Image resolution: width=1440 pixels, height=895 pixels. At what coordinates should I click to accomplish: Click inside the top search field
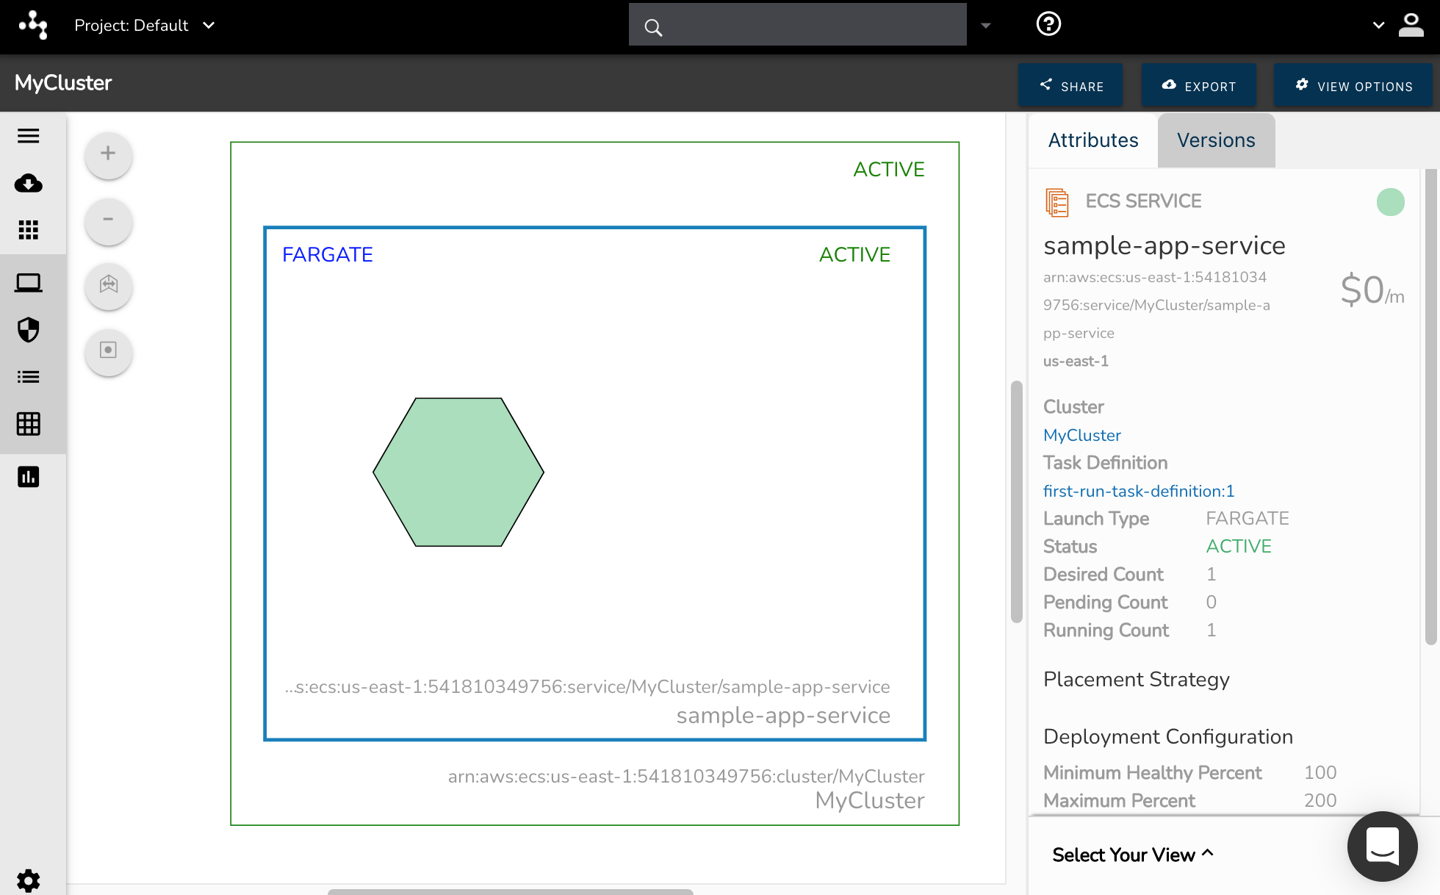coord(797,24)
